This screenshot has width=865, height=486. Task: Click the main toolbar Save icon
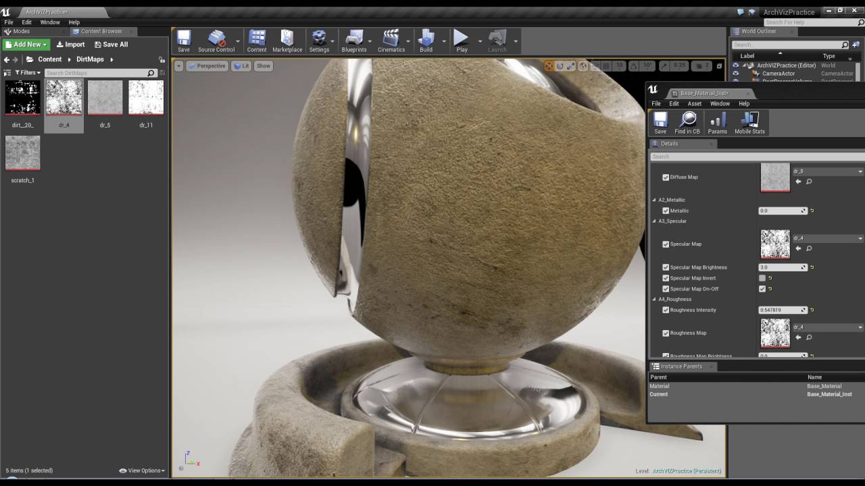point(184,41)
